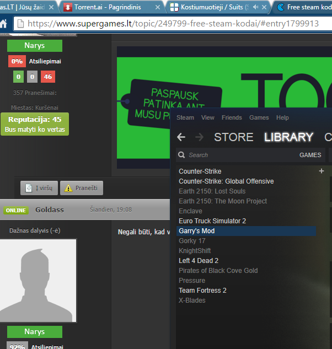Click Goldass default avatar image
332x349 pixels.
[x=38, y=281]
